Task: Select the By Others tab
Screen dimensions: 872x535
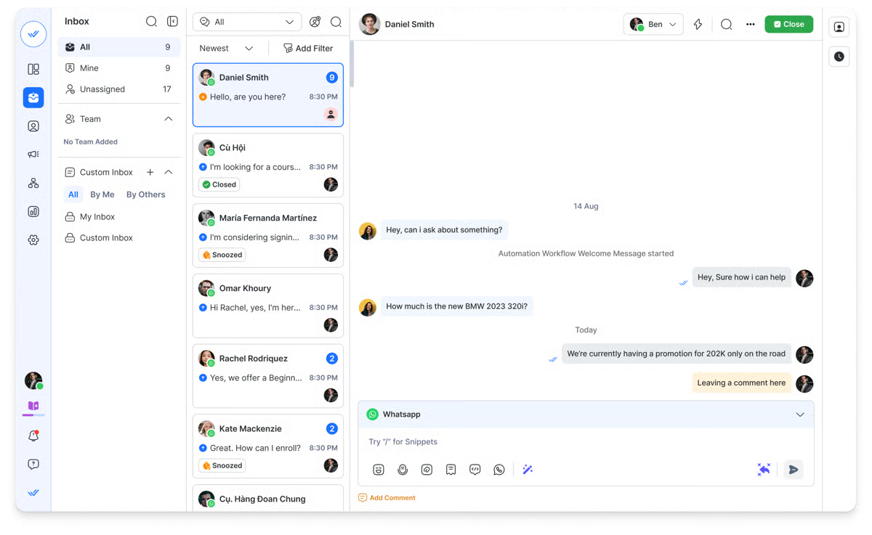Action: click(x=145, y=195)
